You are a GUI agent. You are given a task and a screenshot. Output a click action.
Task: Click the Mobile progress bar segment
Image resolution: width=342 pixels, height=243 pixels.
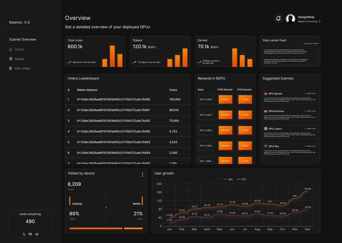pos(133,228)
